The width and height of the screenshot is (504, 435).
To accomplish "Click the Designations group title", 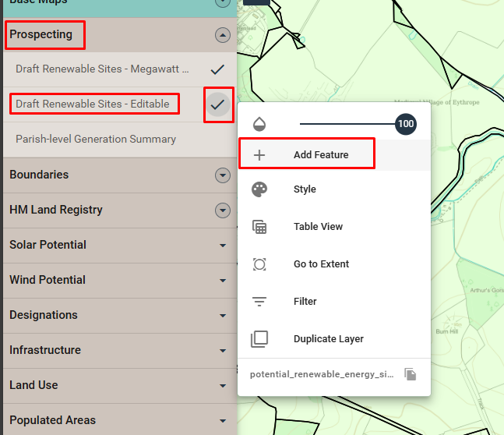I will (44, 315).
